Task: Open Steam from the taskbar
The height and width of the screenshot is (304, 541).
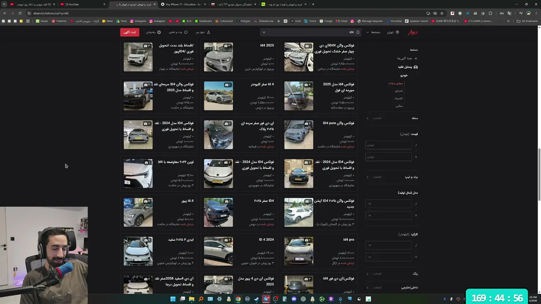Action: (257, 299)
